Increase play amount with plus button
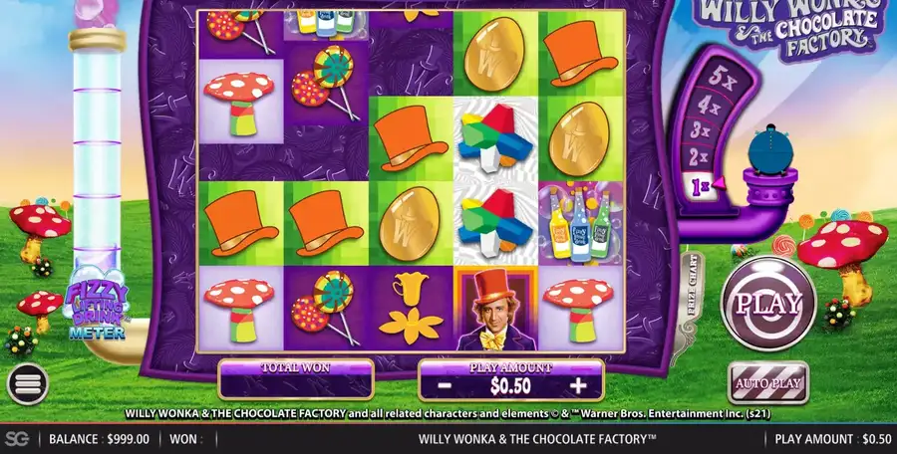 tap(578, 386)
